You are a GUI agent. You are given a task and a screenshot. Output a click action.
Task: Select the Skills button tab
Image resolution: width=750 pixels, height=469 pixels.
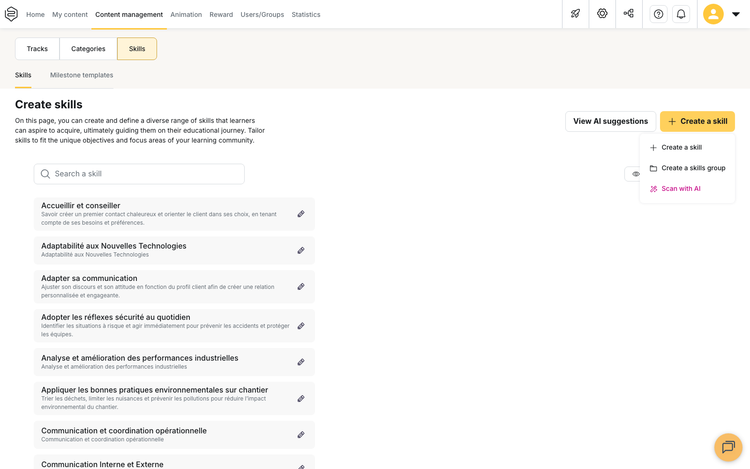[137, 49]
